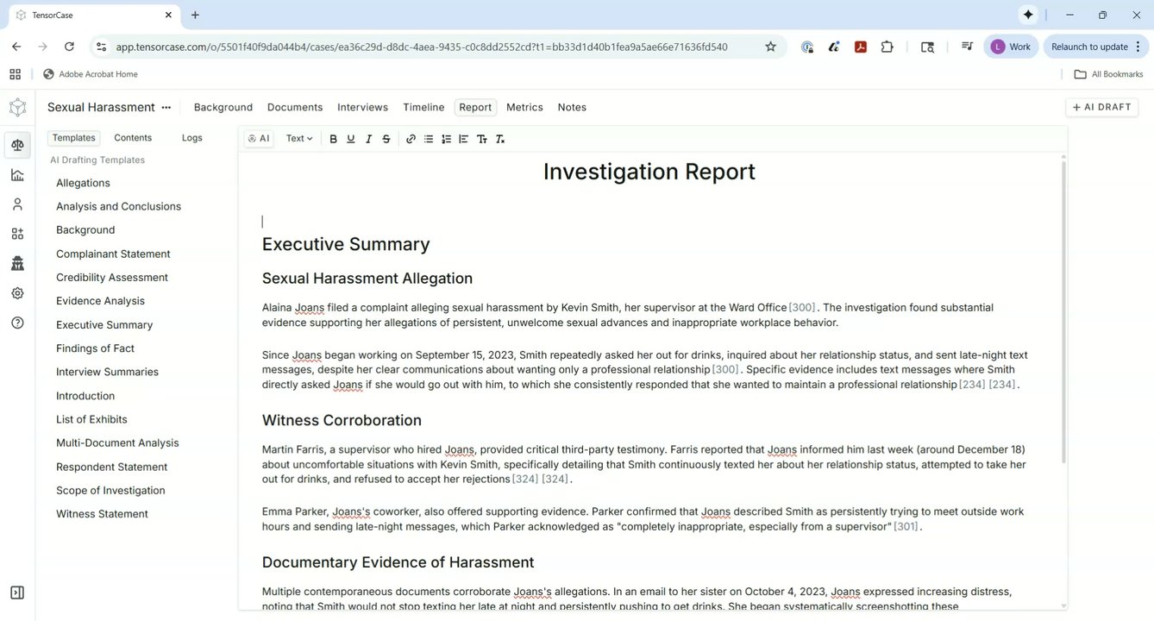The height and width of the screenshot is (621, 1154).
Task: Open the All Bookmarks folder
Action: point(1108,74)
